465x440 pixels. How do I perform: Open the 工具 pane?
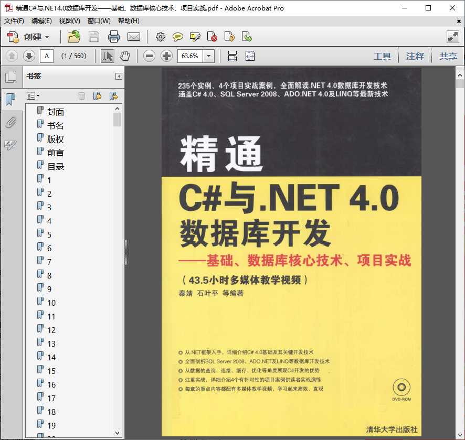tap(383, 56)
